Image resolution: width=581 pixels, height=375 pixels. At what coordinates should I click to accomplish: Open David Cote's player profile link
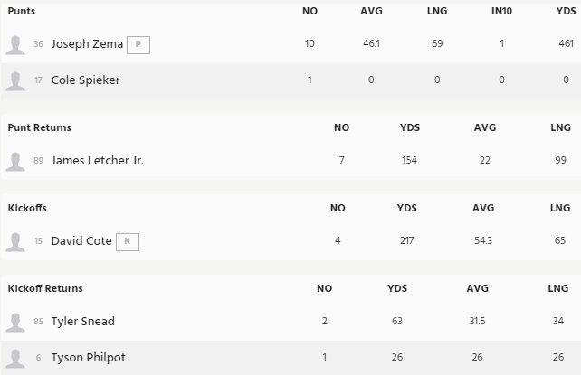coord(81,241)
